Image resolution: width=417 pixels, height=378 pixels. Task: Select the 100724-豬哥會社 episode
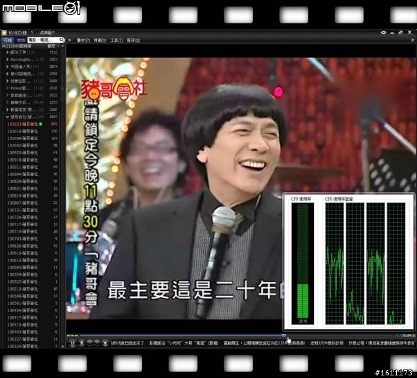[23, 217]
